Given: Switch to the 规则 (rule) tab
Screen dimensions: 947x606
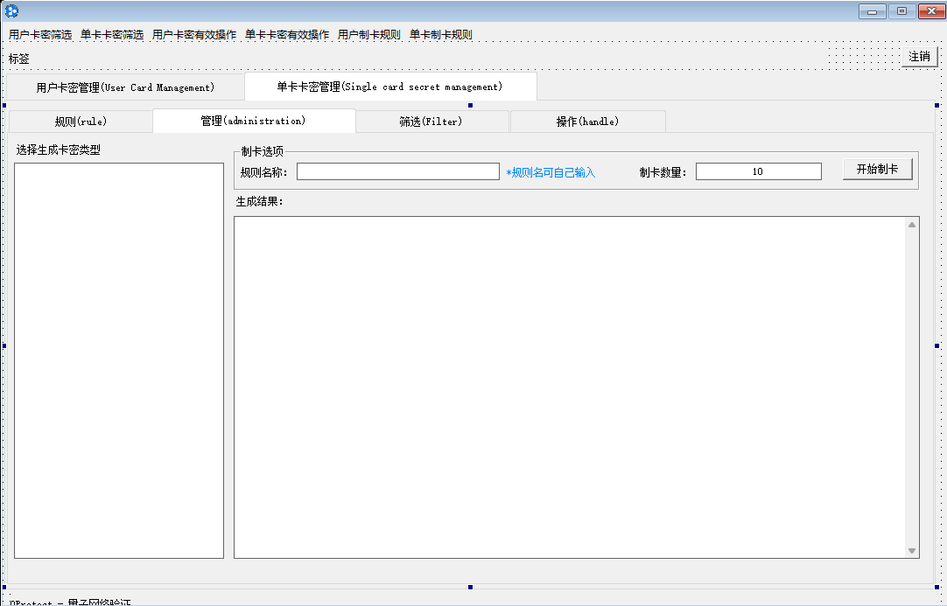Looking at the screenshot, I should point(81,122).
